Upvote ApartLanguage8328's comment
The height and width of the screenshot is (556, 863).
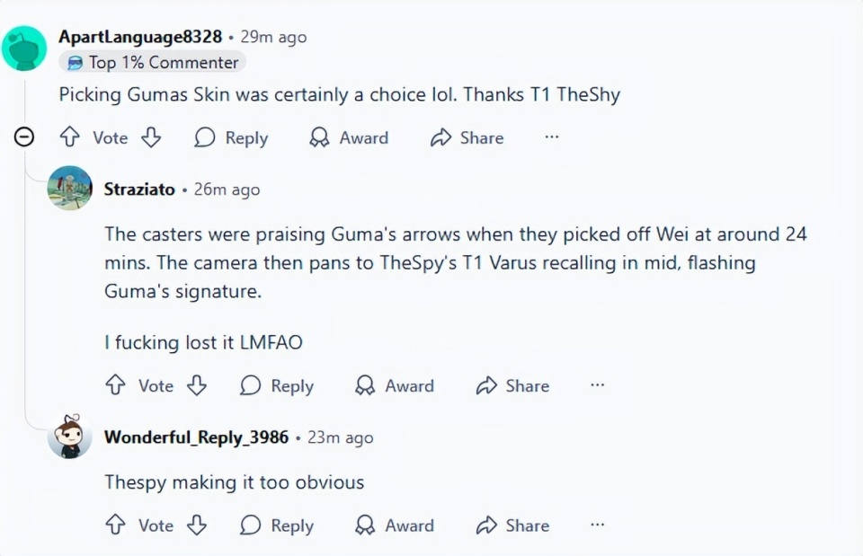[69, 137]
